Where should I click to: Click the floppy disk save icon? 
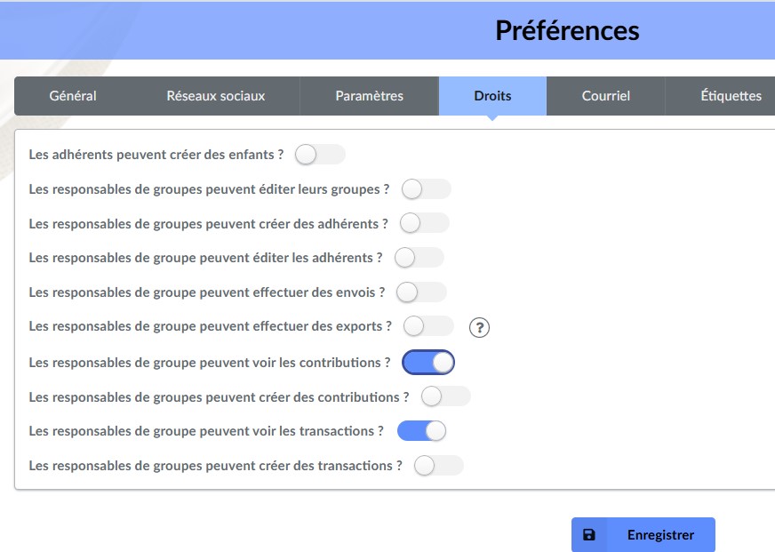coord(588,535)
